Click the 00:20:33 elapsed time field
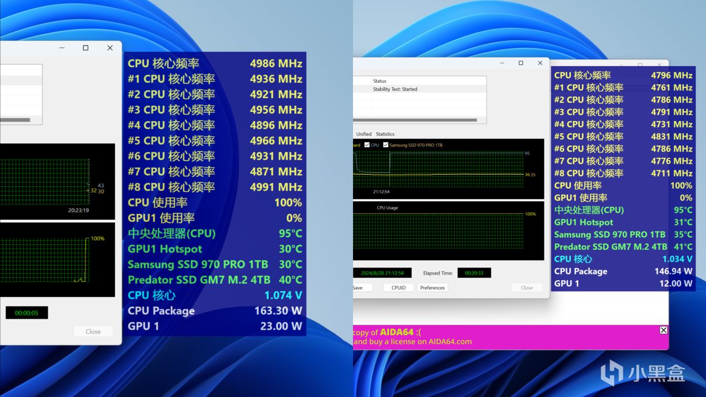The image size is (706, 397). [474, 273]
